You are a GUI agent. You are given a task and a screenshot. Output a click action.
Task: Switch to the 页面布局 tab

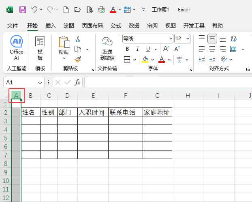(92, 26)
